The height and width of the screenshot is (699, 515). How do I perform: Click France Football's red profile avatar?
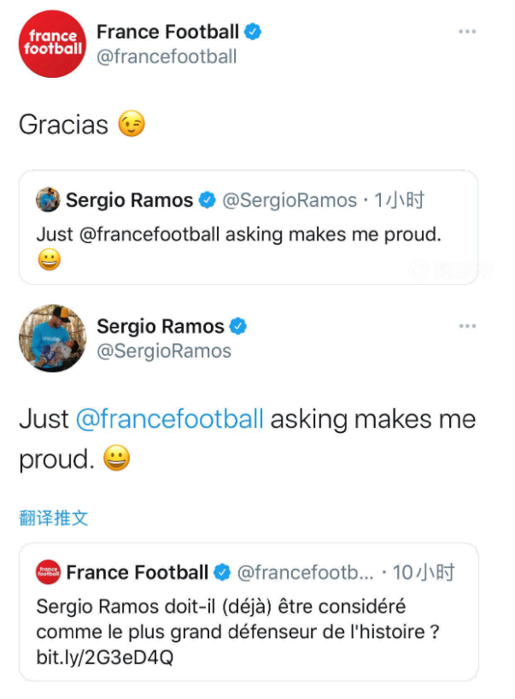[53, 44]
